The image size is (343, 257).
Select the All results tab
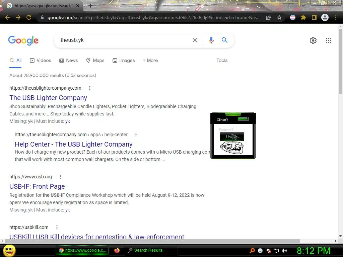pyautogui.click(x=15, y=60)
